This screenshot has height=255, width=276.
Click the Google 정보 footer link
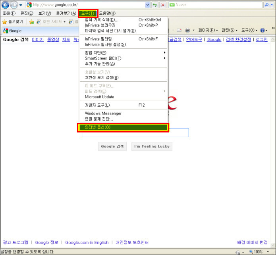[46, 242]
